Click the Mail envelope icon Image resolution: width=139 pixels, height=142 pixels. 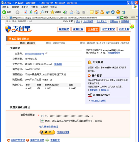coord(71,12)
